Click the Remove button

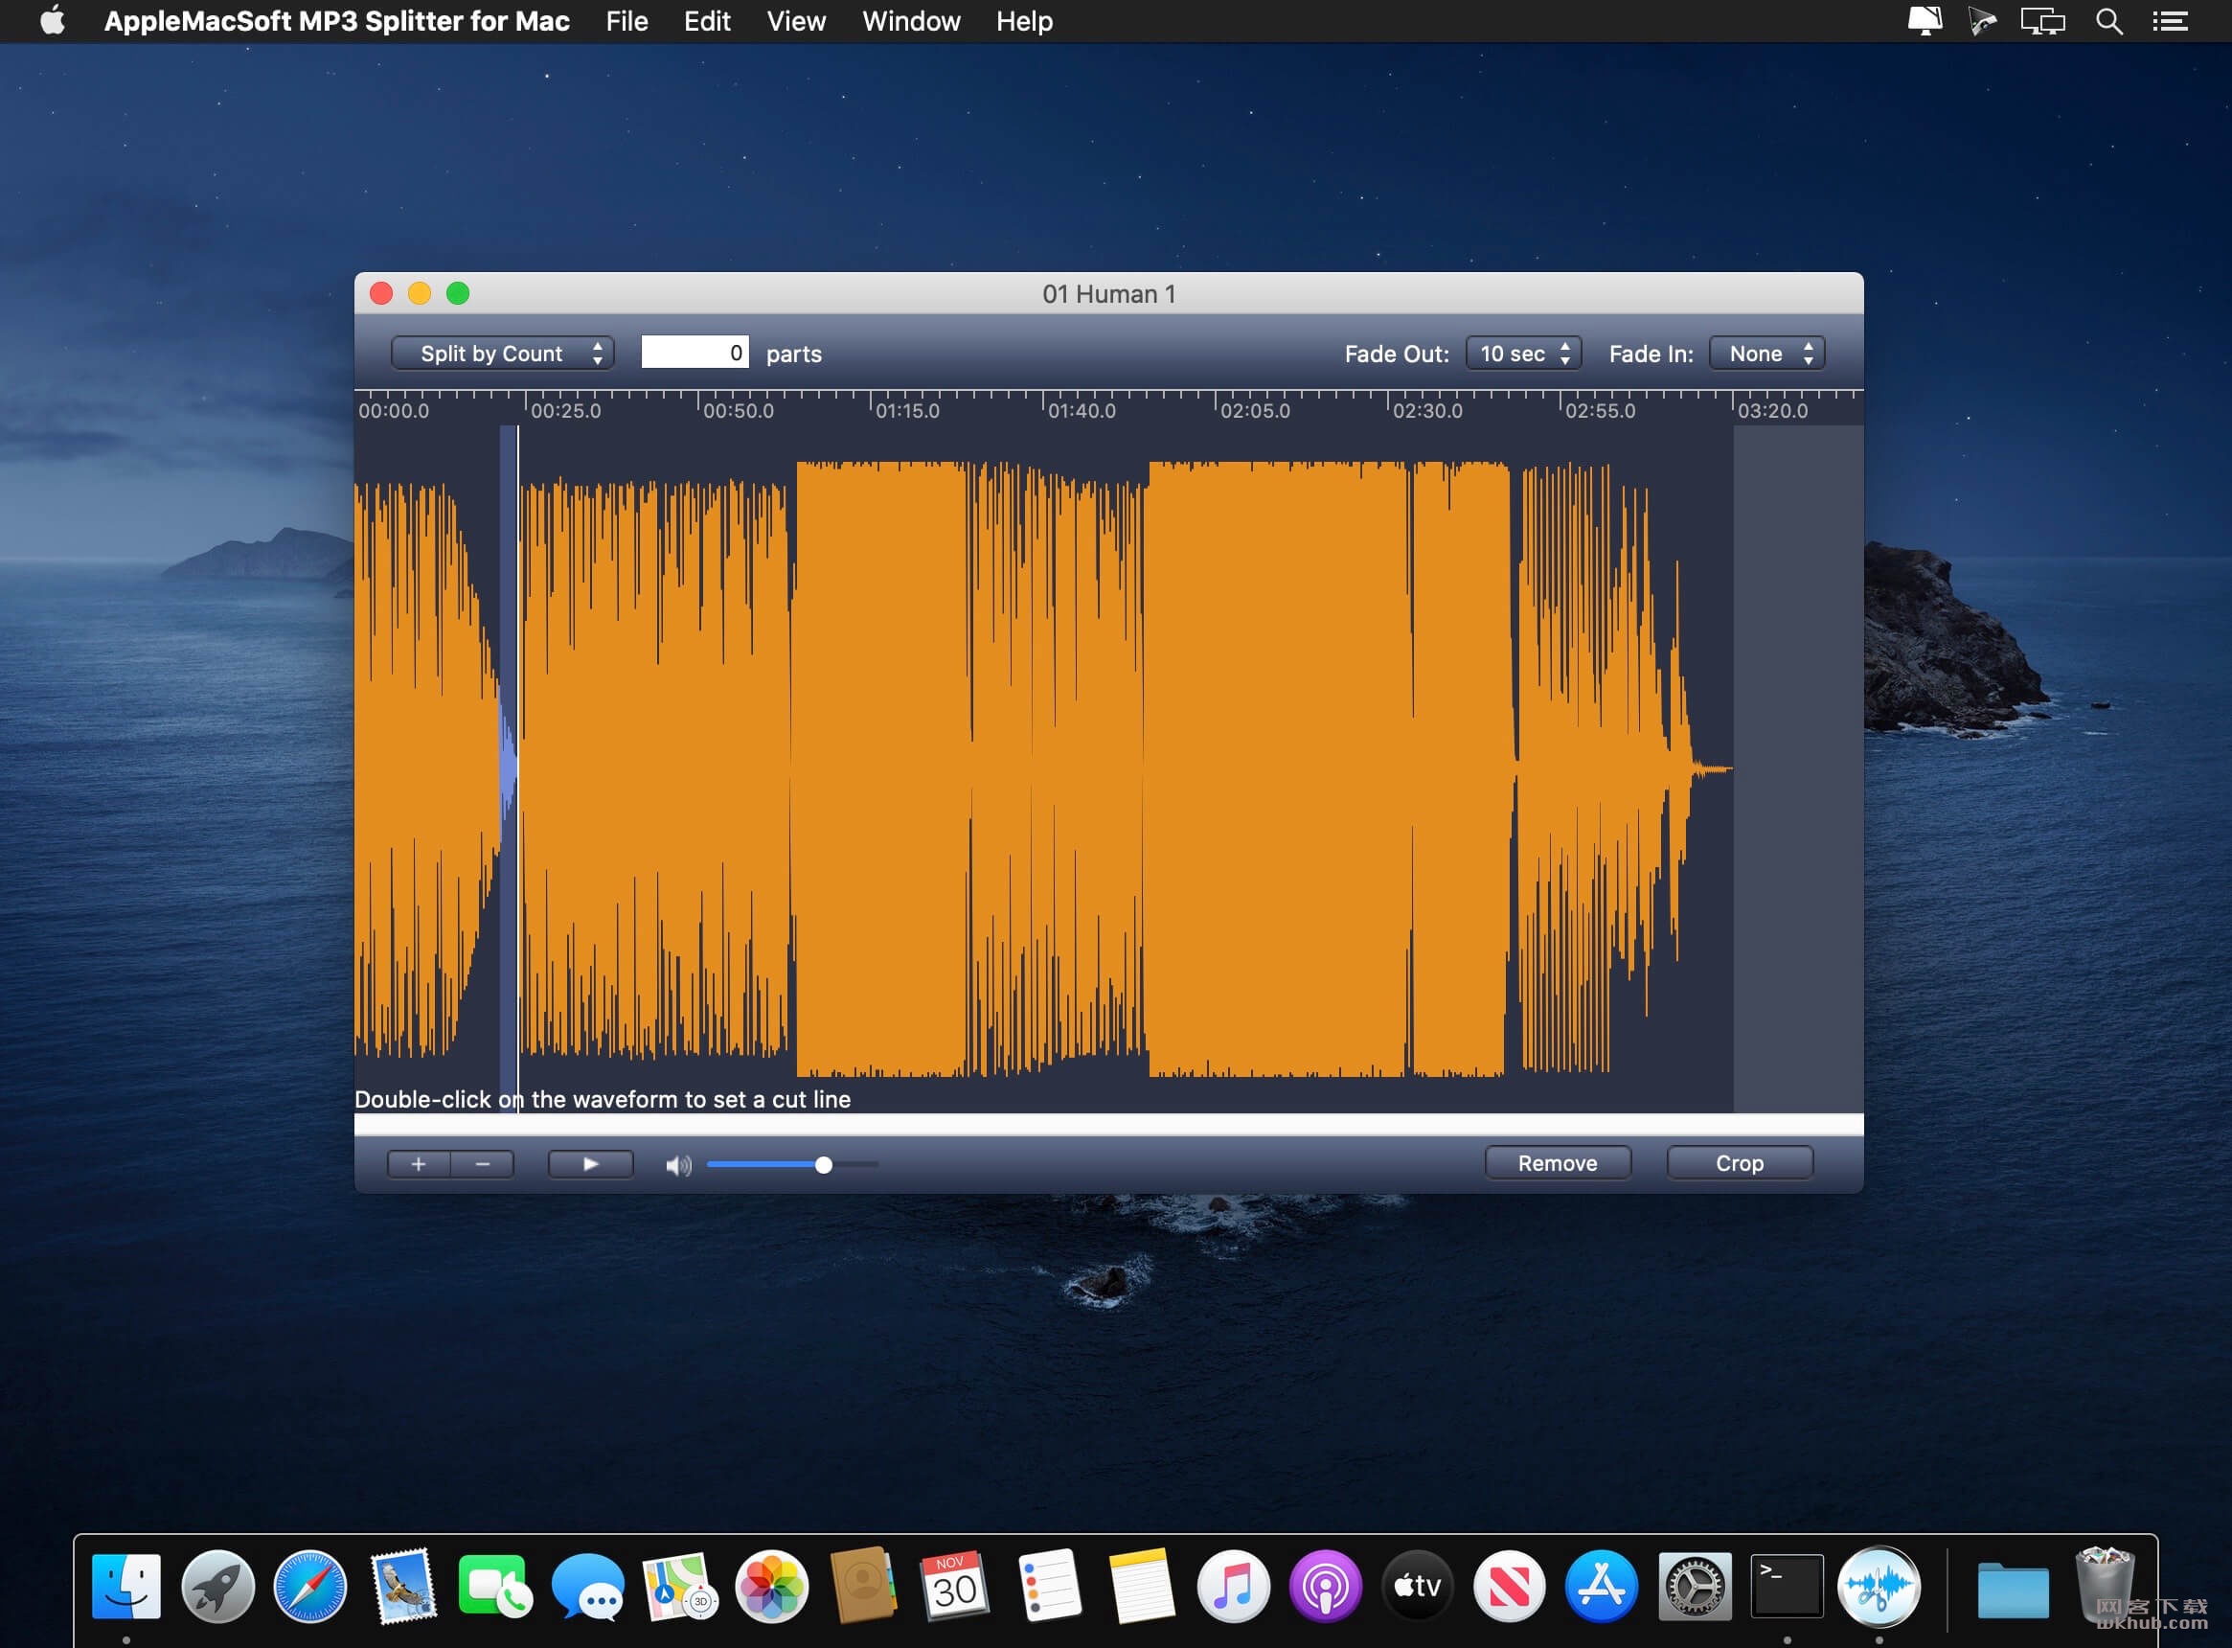1557,1163
